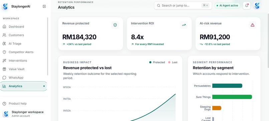Image resolution: width=269 pixels, height=121 pixels.
Task: Select the Analytics menu item
Action: (23, 86)
